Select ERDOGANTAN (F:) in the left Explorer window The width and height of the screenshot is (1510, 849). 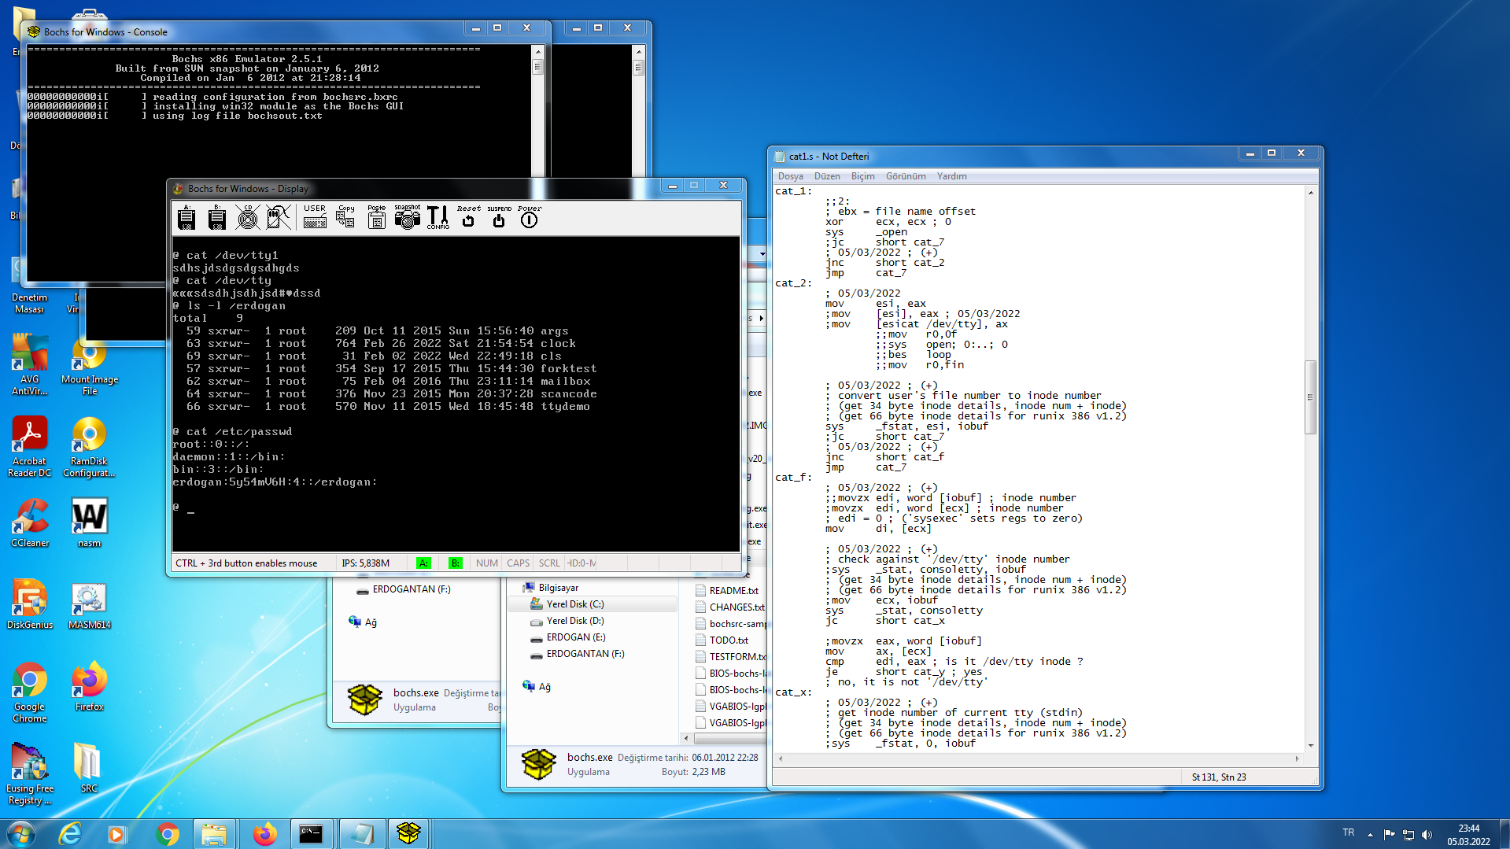pyautogui.click(x=404, y=589)
